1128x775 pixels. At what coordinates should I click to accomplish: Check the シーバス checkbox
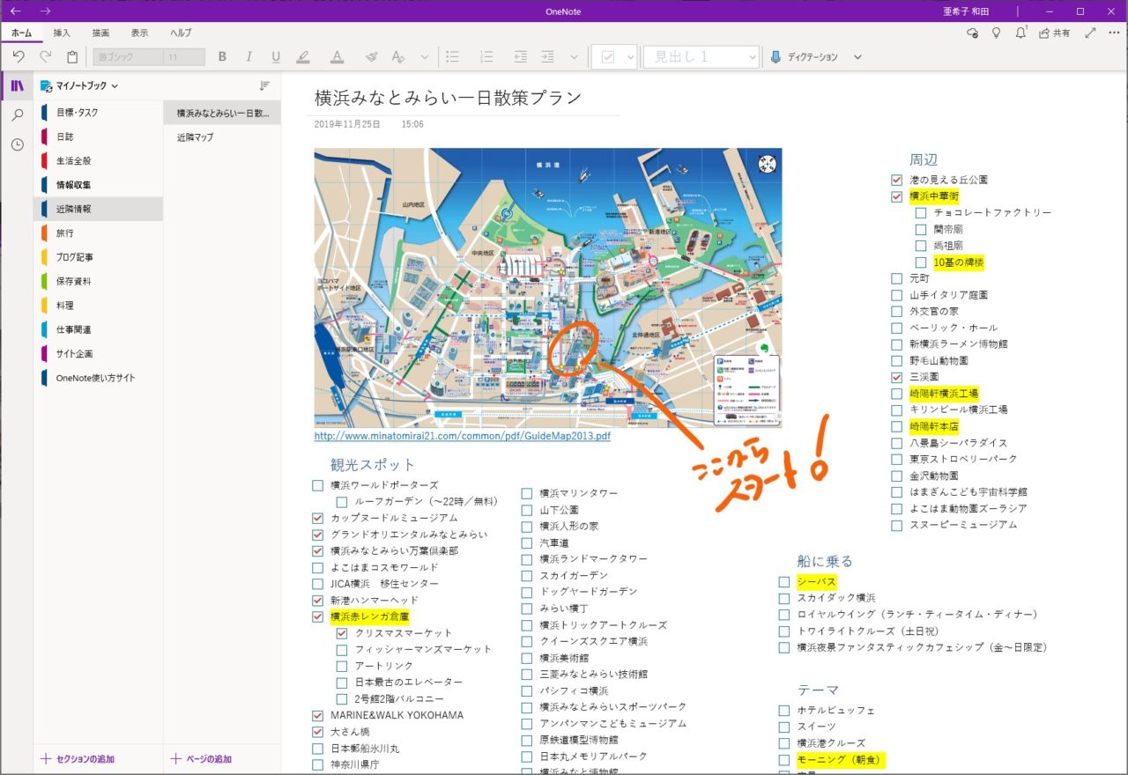[x=783, y=582]
